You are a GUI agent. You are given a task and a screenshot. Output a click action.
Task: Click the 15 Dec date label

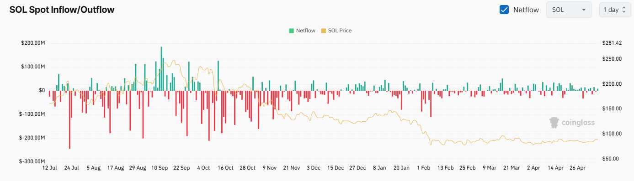(x=336, y=168)
